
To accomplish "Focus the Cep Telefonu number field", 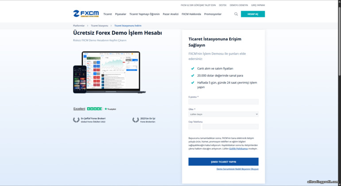I will (230, 126).
